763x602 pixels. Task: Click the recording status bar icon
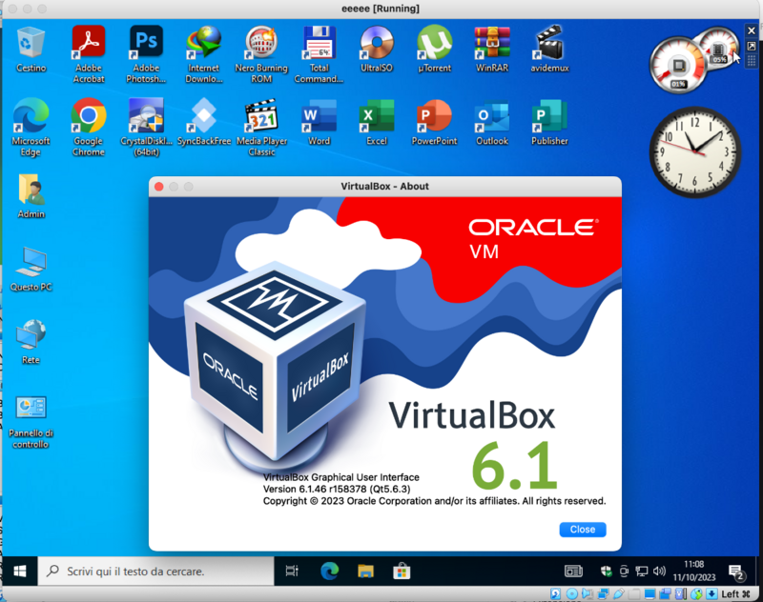pyautogui.click(x=665, y=593)
